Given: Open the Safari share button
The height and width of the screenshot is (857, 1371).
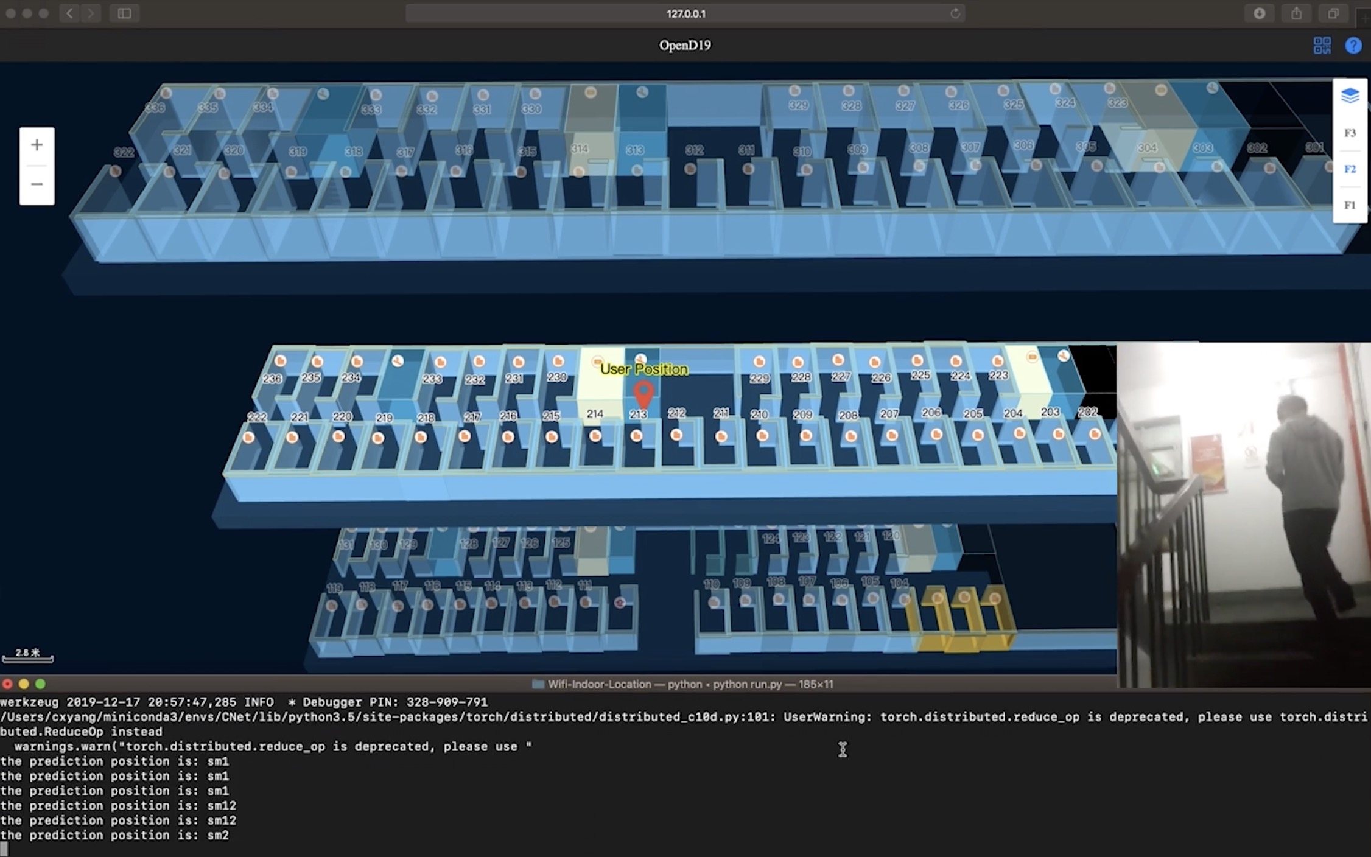Looking at the screenshot, I should [1296, 13].
